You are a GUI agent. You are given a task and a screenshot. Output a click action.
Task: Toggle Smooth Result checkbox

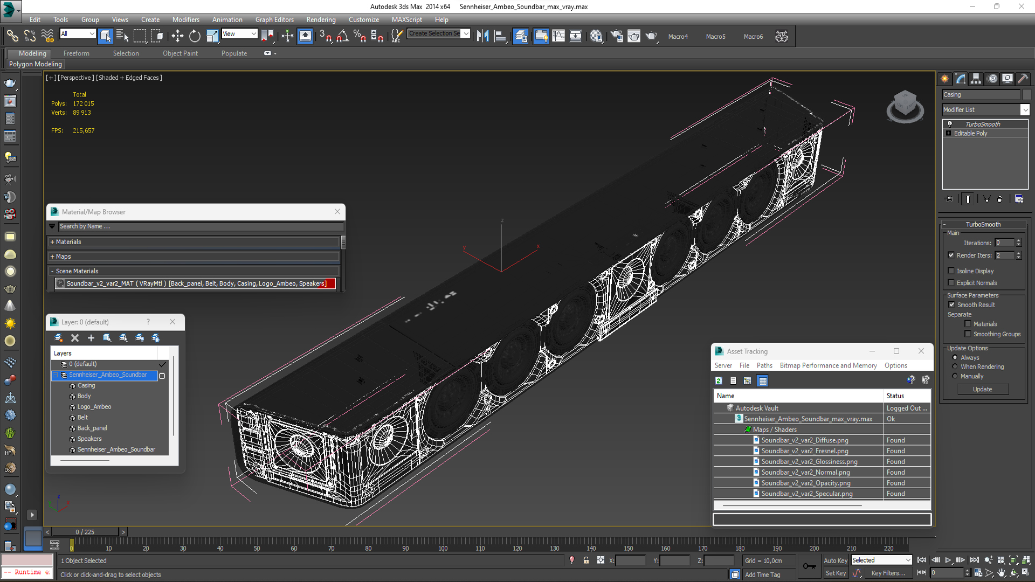[951, 305]
